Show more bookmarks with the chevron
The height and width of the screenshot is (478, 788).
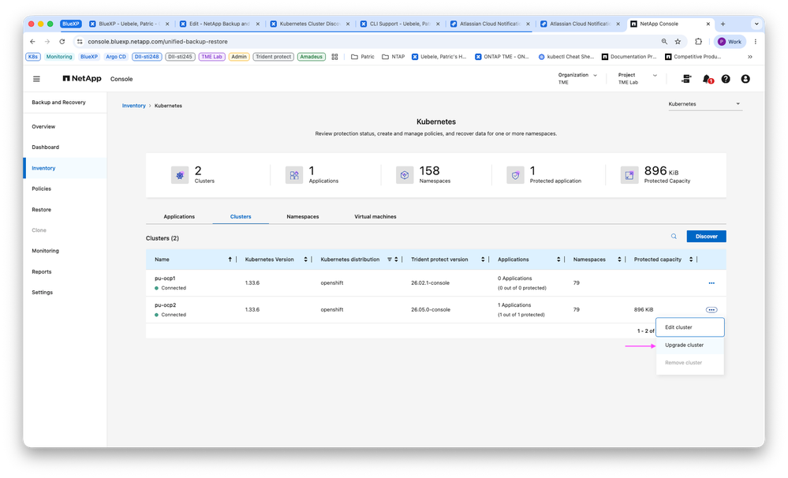pyautogui.click(x=750, y=57)
